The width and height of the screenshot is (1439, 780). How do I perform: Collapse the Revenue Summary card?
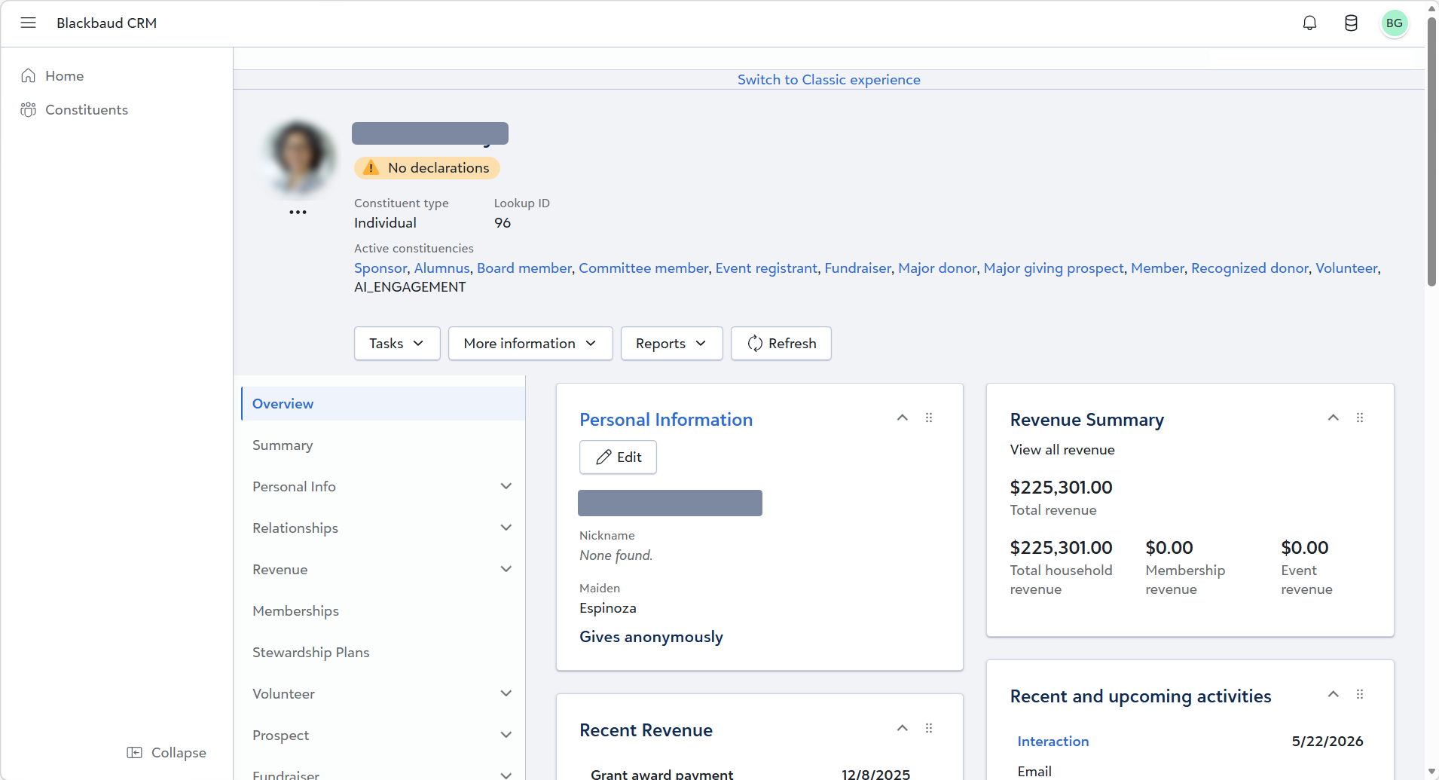tap(1333, 418)
